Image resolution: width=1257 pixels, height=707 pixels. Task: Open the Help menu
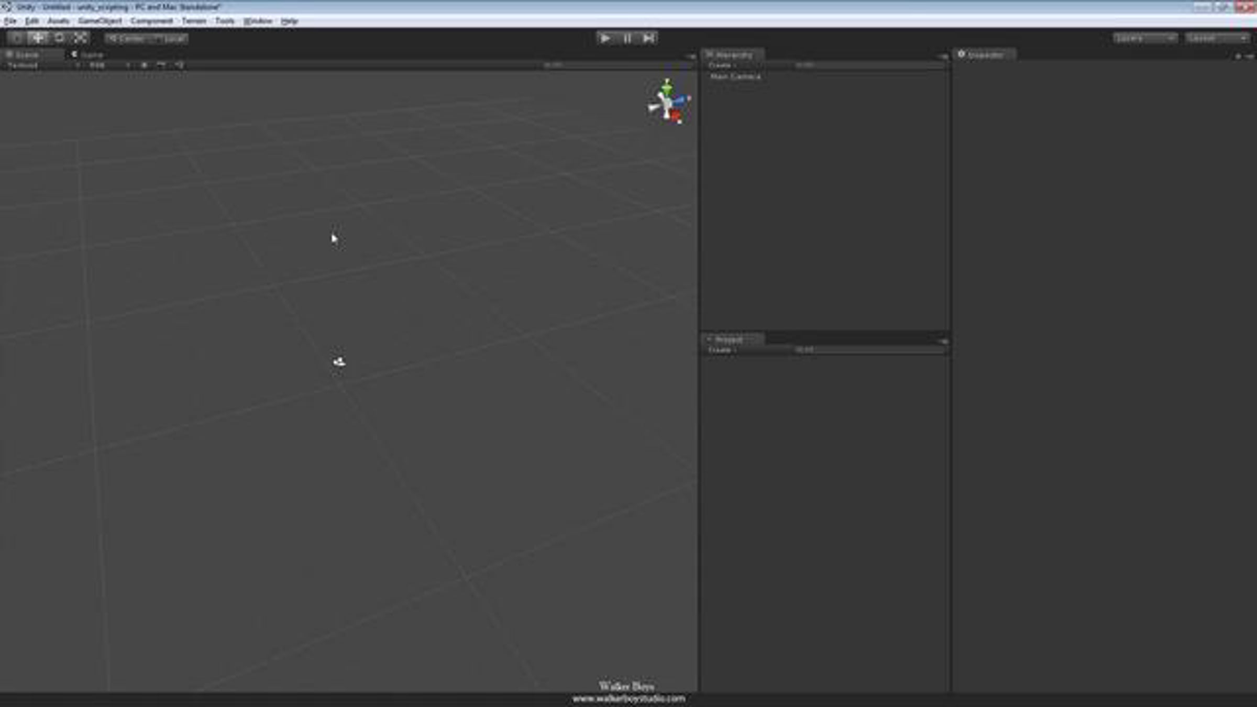pos(289,21)
